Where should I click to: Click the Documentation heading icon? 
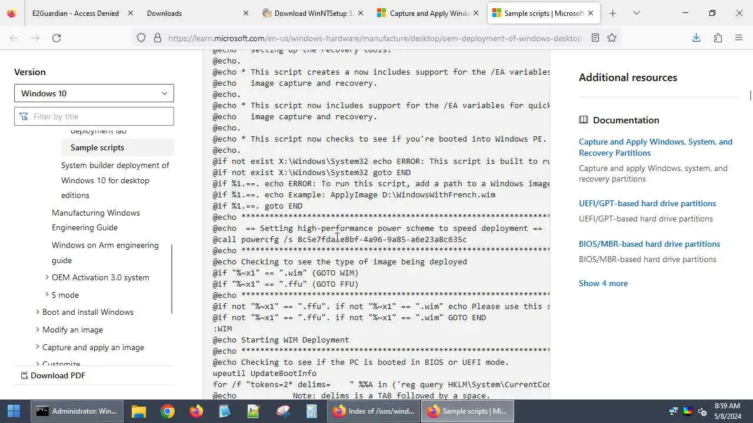tap(584, 120)
